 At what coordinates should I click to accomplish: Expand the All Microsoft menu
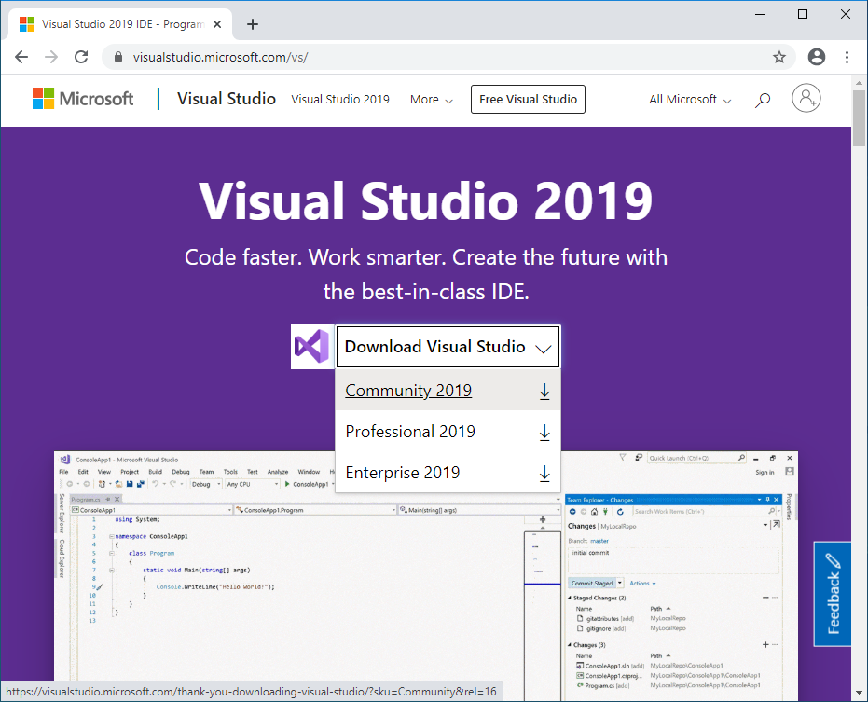coord(690,100)
